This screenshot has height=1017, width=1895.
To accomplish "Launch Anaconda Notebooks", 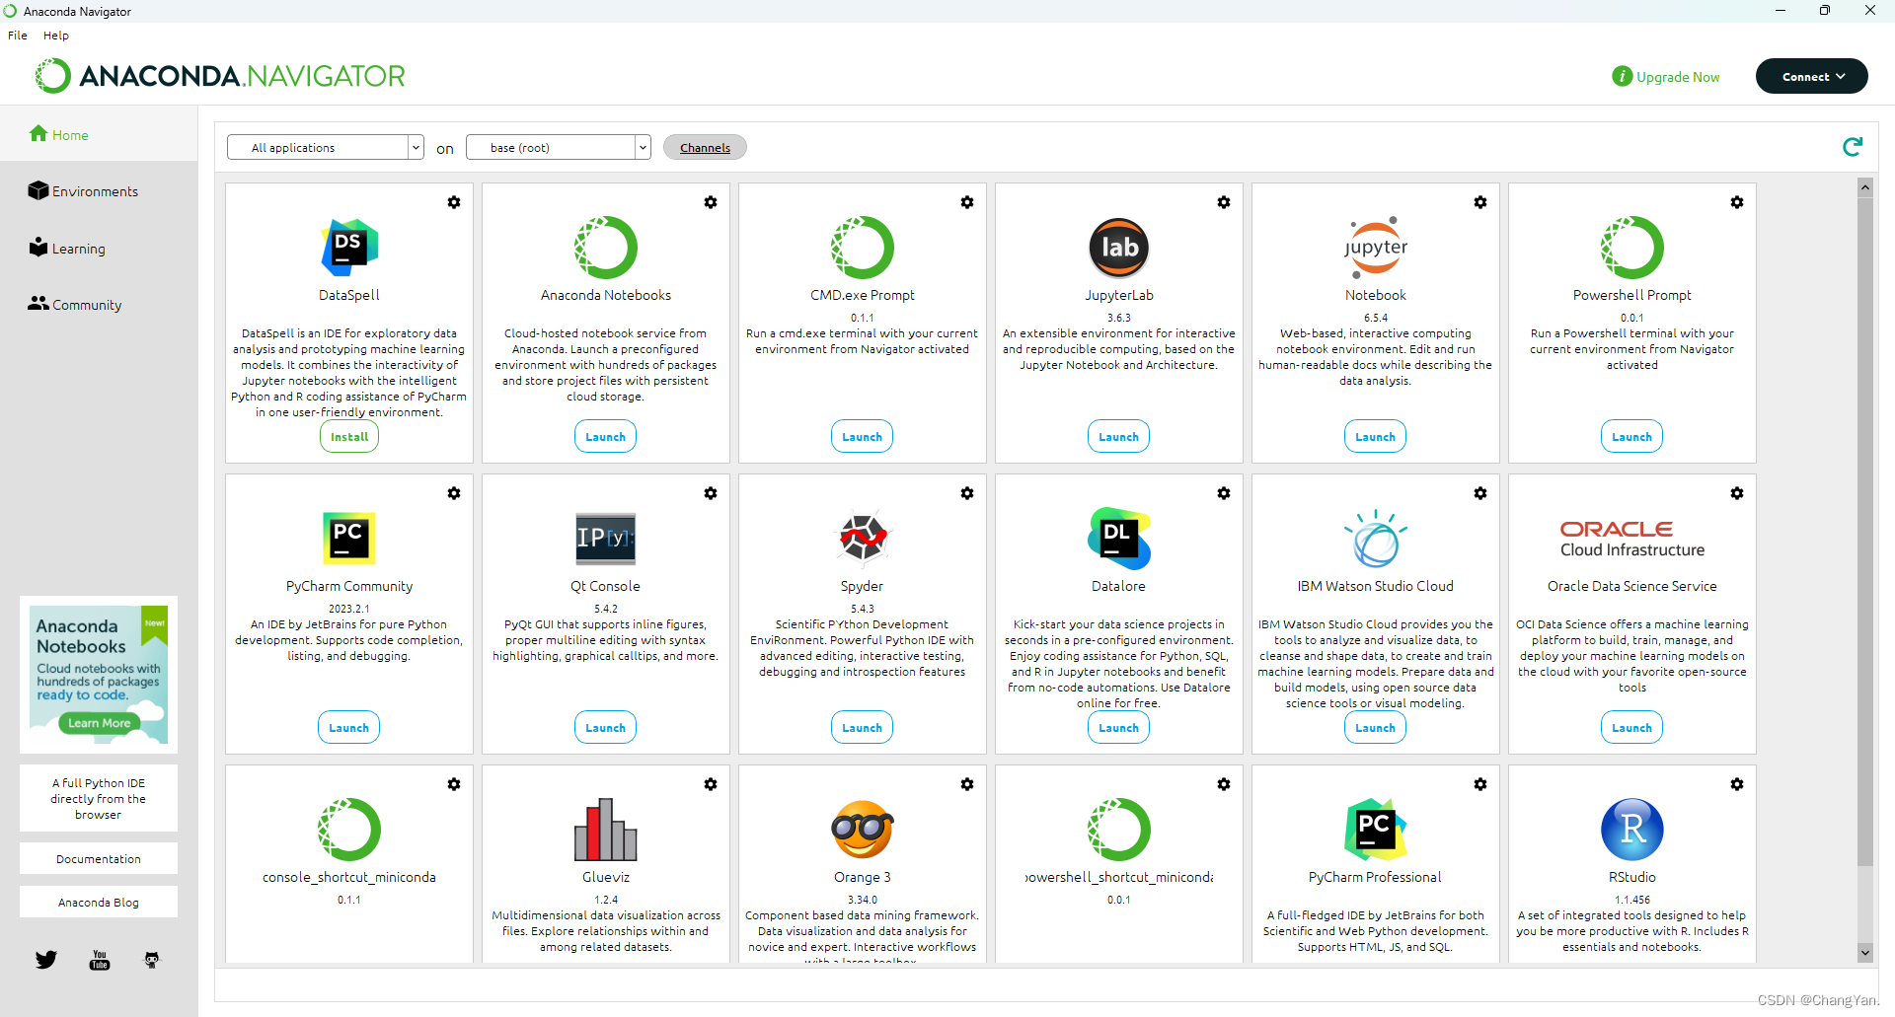I will click(x=606, y=437).
